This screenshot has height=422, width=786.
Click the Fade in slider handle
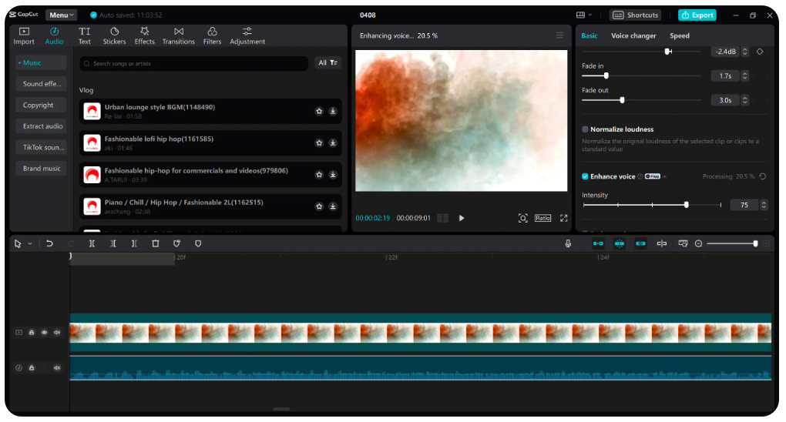606,75
